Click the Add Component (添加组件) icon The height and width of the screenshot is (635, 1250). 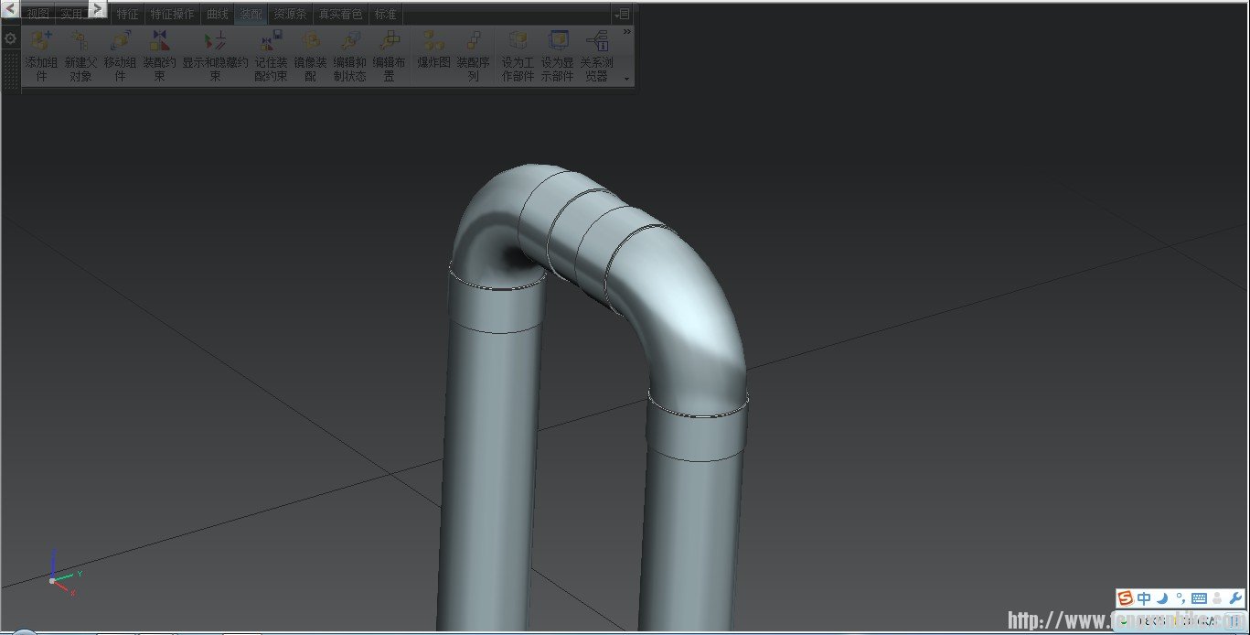(41, 42)
